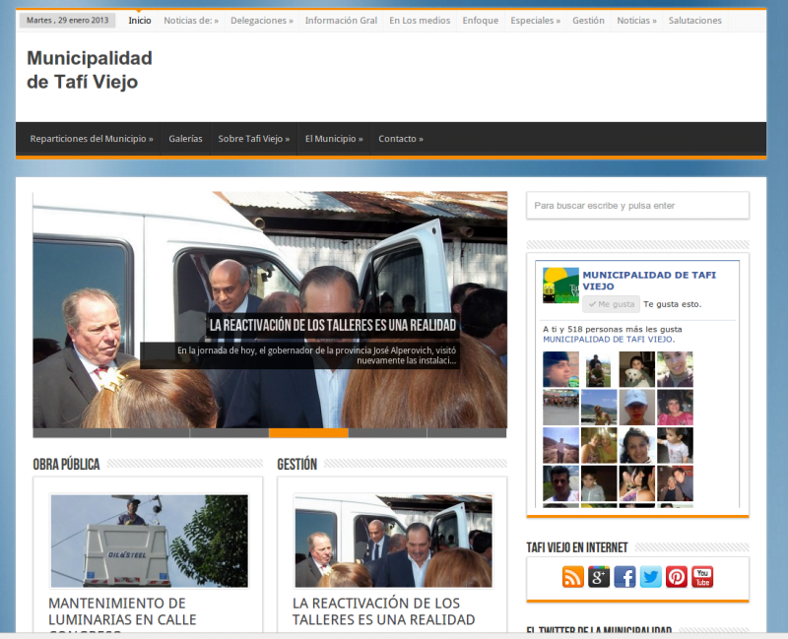Click the date label Martes, 29 enero 2013
Viewport: 788px width, 639px height.
(x=67, y=20)
